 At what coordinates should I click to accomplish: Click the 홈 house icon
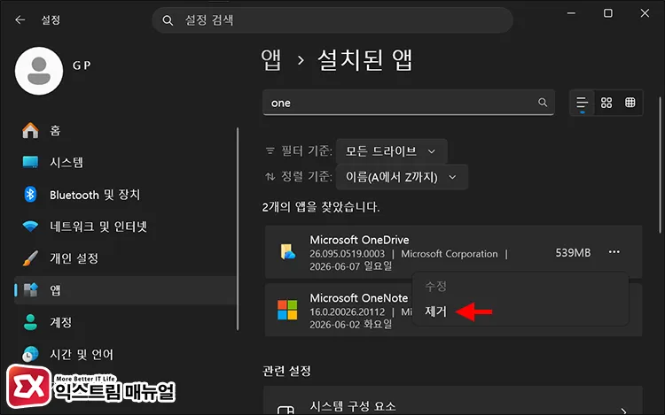coord(30,130)
